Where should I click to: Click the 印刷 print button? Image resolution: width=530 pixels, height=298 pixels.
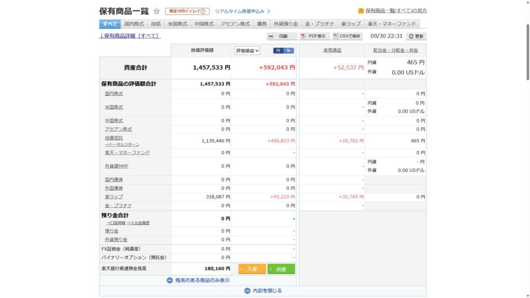click(x=282, y=36)
